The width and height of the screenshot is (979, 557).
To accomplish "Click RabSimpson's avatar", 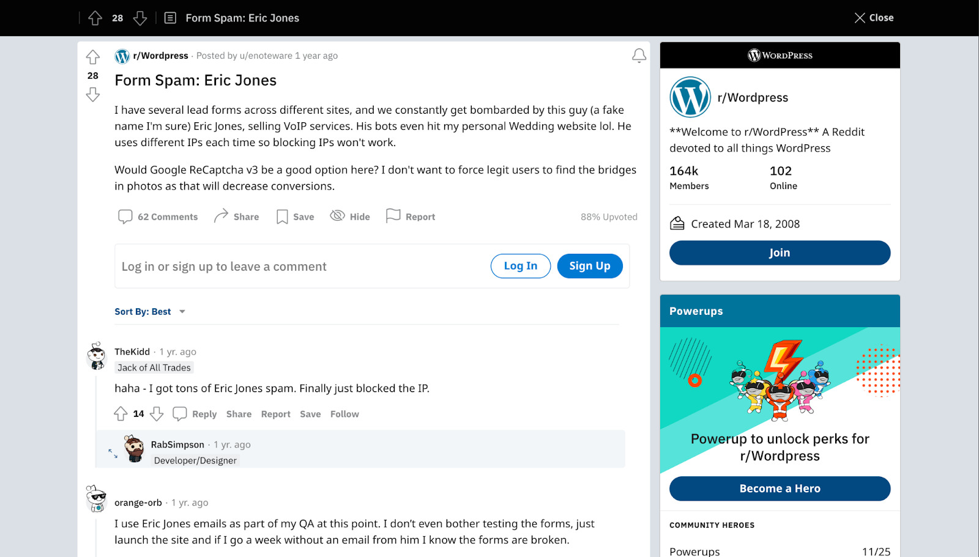I will (134, 449).
